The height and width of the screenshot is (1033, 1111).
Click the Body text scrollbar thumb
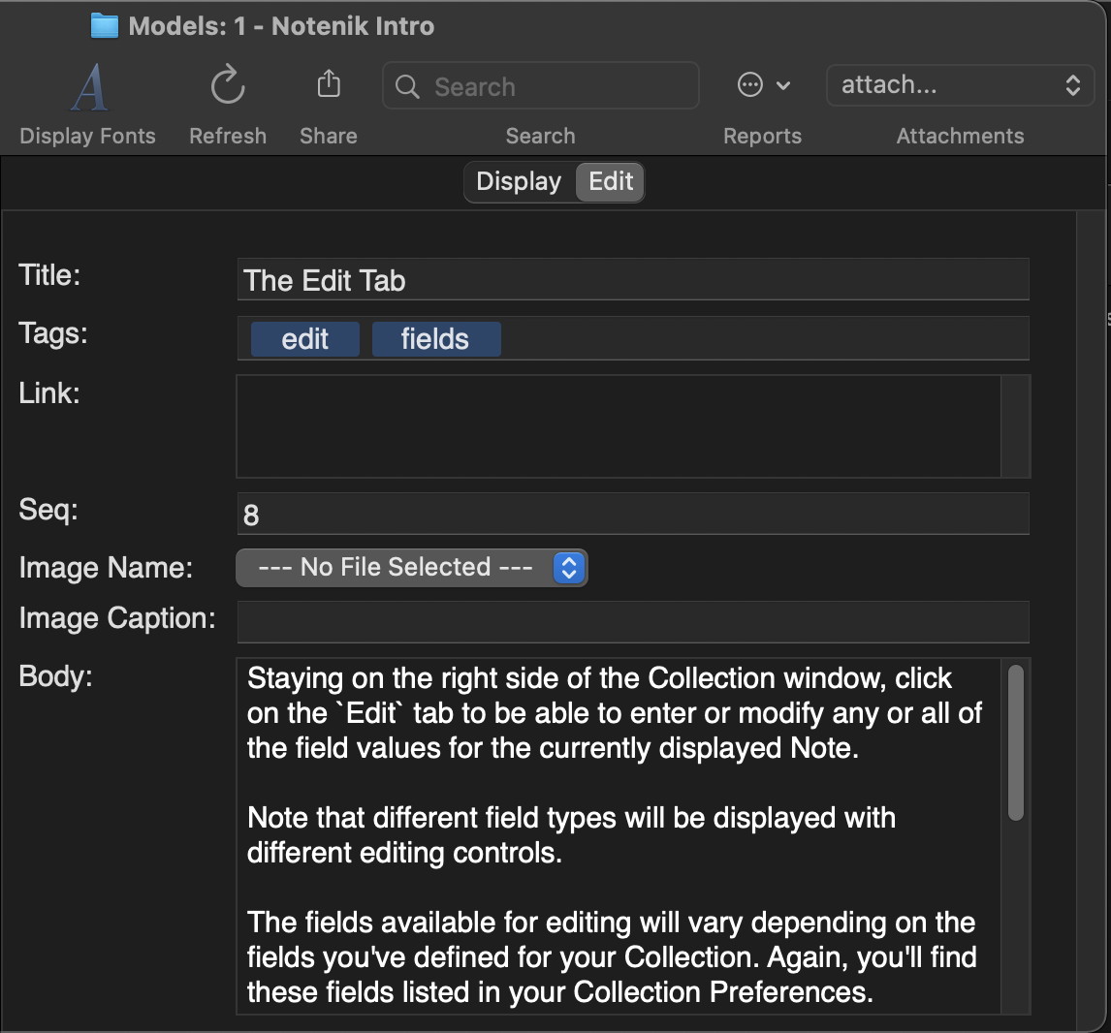tap(1015, 743)
